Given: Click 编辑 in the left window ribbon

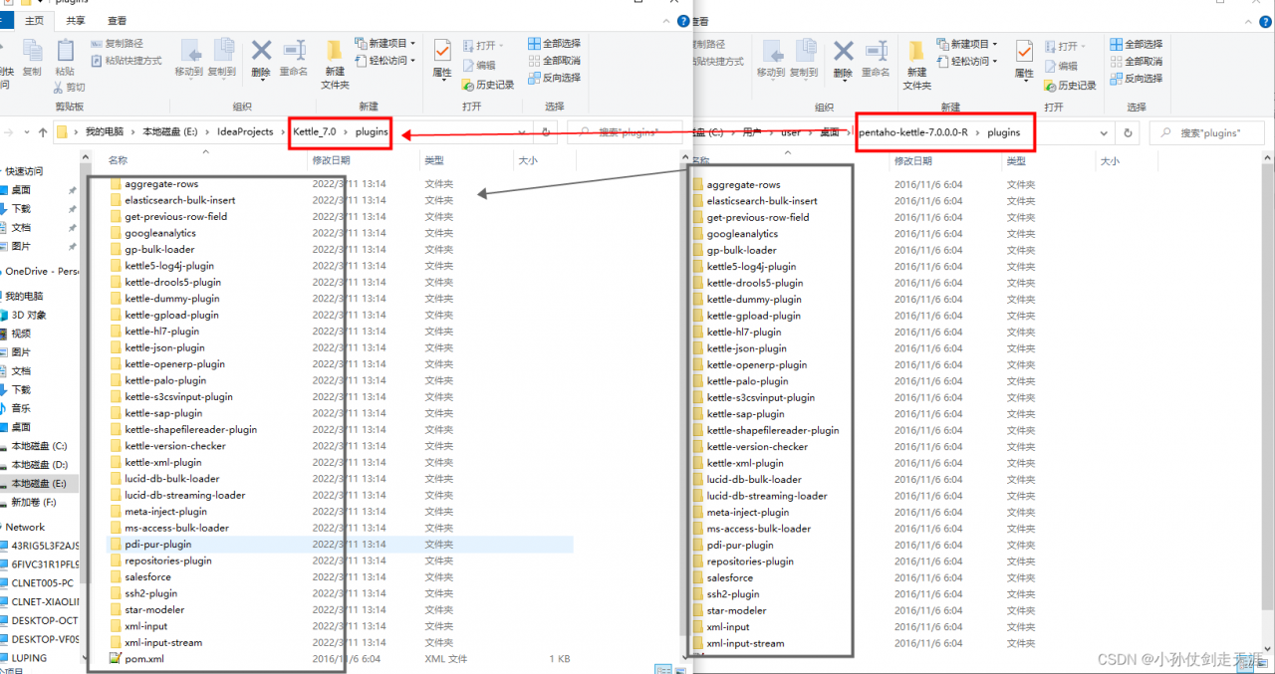Looking at the screenshot, I should pos(478,65).
